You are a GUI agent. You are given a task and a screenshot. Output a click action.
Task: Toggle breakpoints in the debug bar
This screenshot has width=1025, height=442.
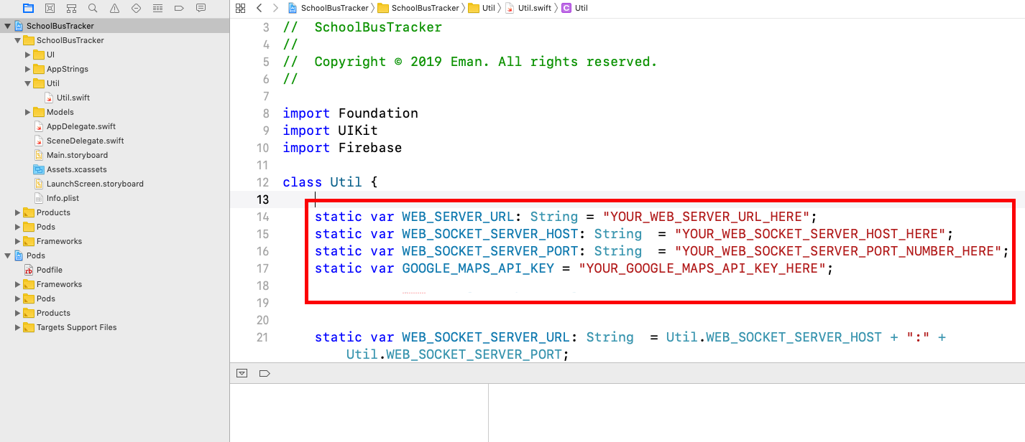(x=265, y=372)
